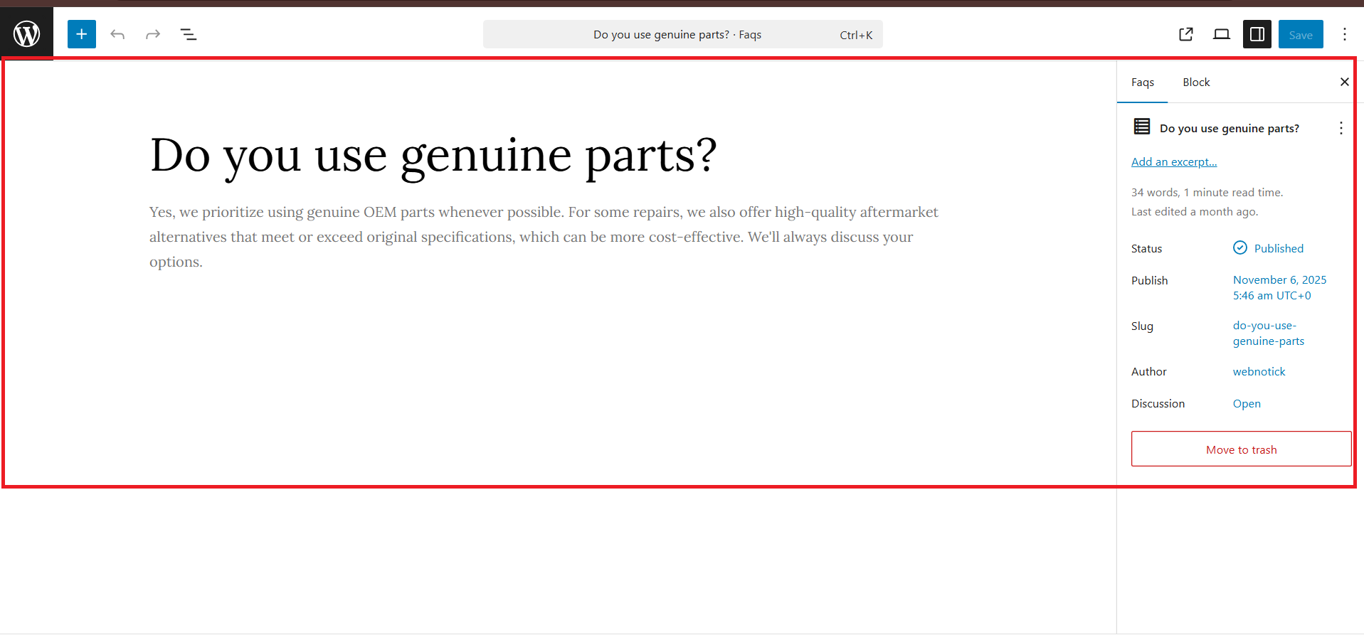
Task: Open the device preview laptop icon
Action: click(1222, 34)
